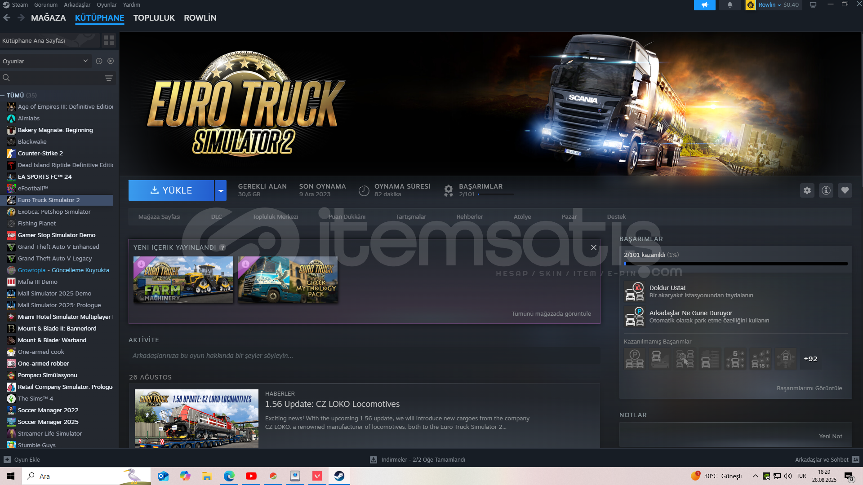Open Doldur Usta! achievement icon

coord(635,291)
